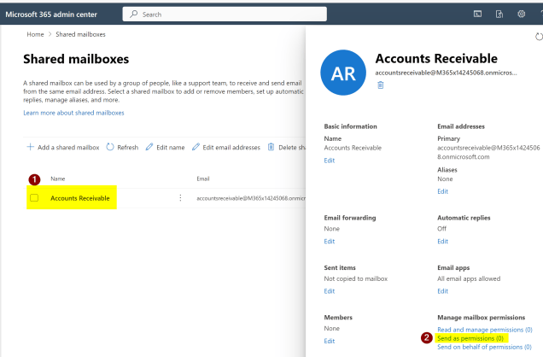Open the document download icon in the header
This screenshot has width=543, height=357.
tap(499, 15)
